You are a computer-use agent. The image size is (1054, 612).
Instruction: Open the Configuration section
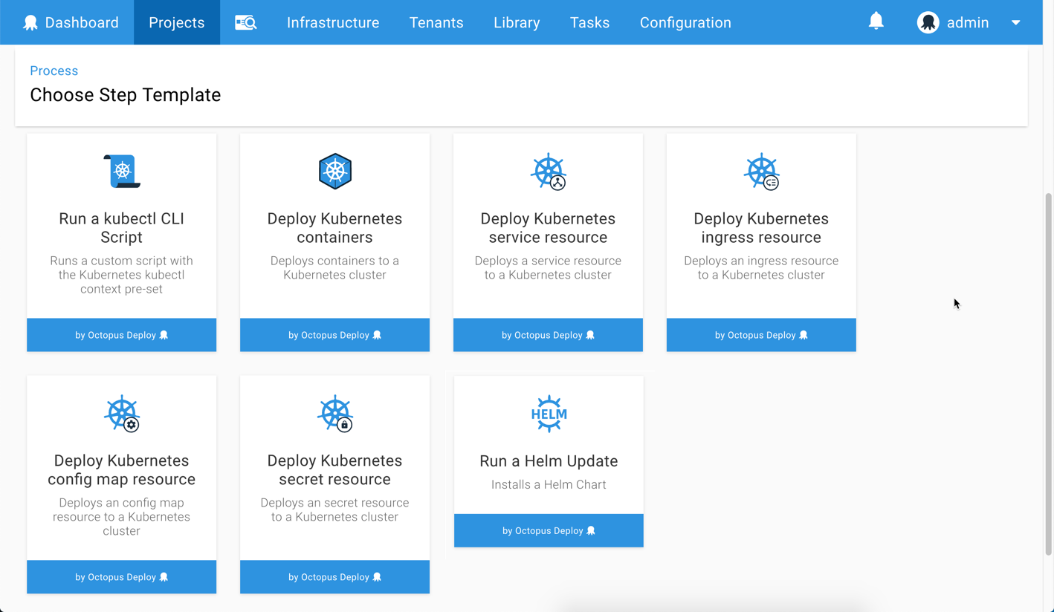click(x=685, y=22)
